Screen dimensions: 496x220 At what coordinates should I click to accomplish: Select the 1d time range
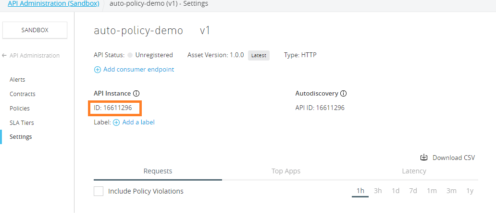pyautogui.click(x=396, y=191)
